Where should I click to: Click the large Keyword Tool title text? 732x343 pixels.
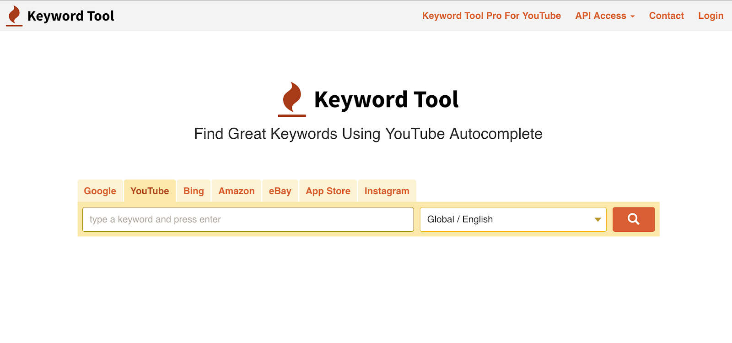click(x=387, y=100)
